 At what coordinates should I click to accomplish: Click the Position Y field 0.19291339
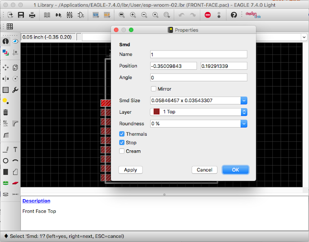click(224, 66)
